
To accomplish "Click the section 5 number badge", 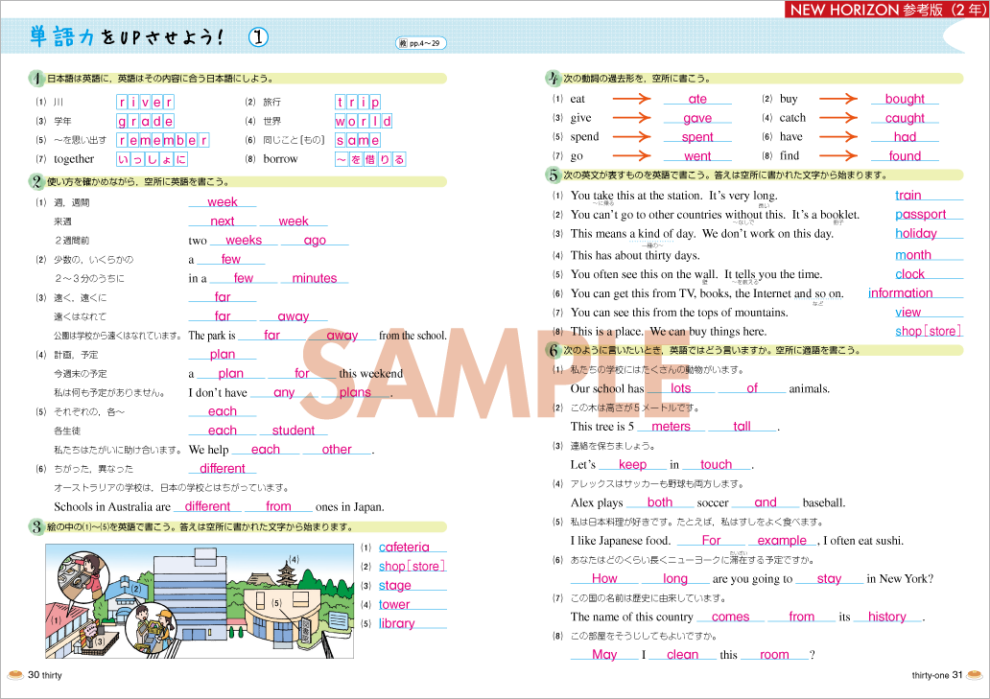I will [554, 175].
